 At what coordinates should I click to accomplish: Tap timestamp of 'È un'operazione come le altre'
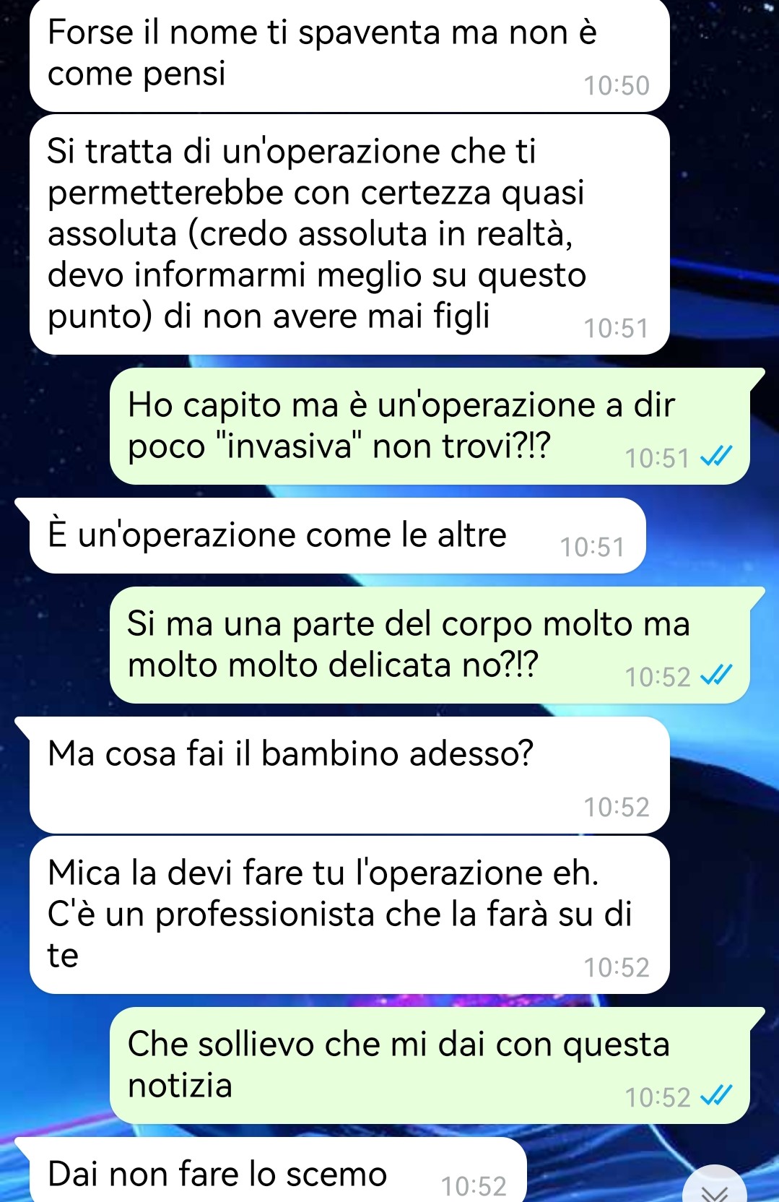(x=592, y=548)
